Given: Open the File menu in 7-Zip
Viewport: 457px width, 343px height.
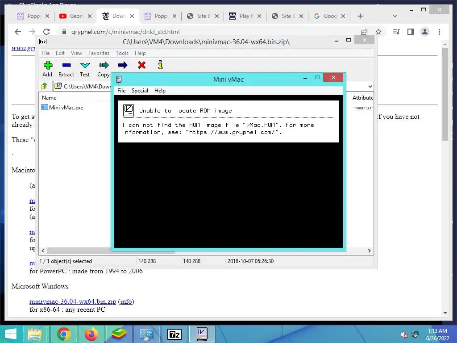Looking at the screenshot, I should pos(46,53).
